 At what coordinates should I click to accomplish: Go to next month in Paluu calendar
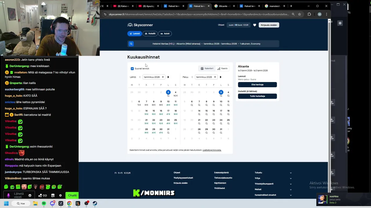coord(221,77)
